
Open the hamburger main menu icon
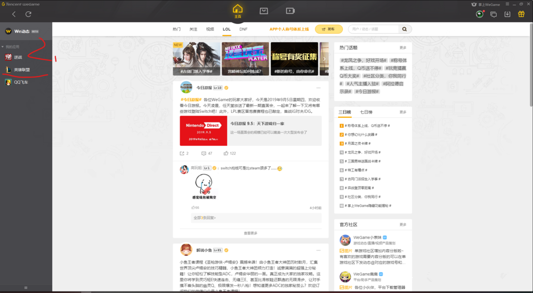click(507, 4)
